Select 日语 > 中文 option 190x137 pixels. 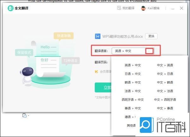[x=133, y=74]
